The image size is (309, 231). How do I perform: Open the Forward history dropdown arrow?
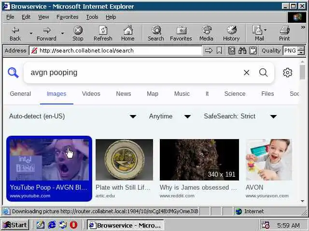coord(62,34)
